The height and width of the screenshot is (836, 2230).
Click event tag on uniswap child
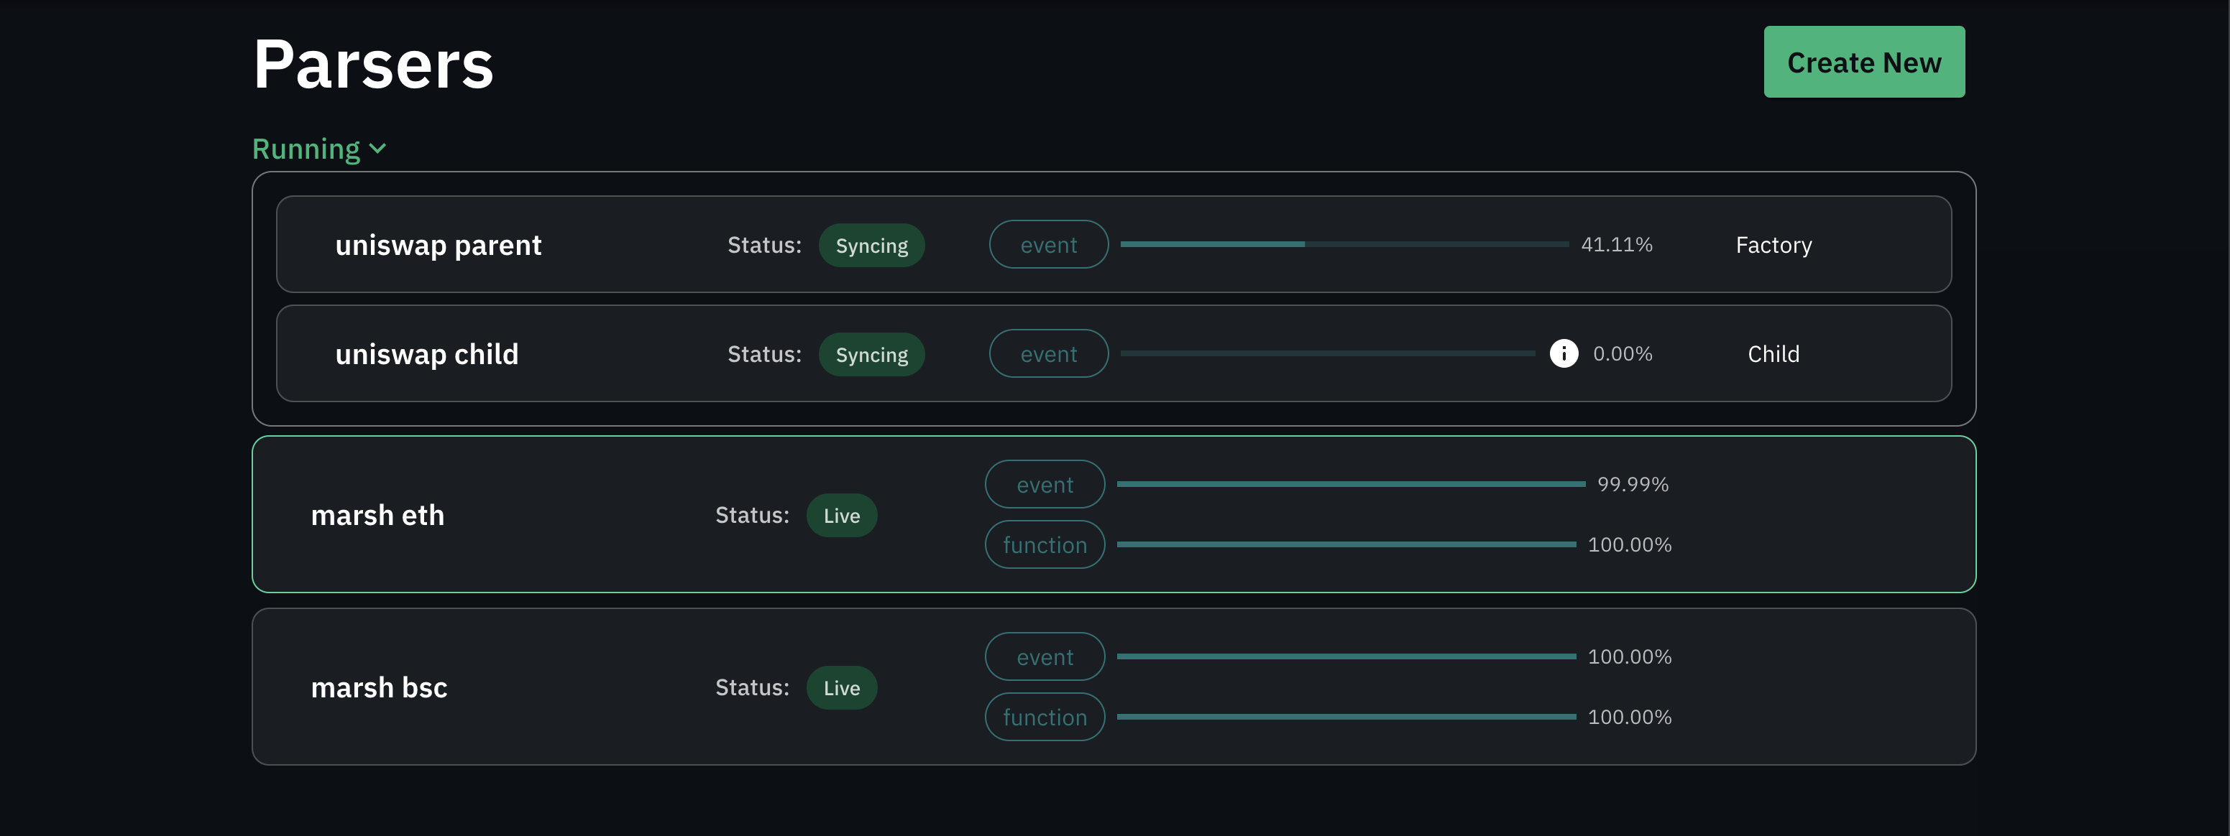coord(1047,355)
